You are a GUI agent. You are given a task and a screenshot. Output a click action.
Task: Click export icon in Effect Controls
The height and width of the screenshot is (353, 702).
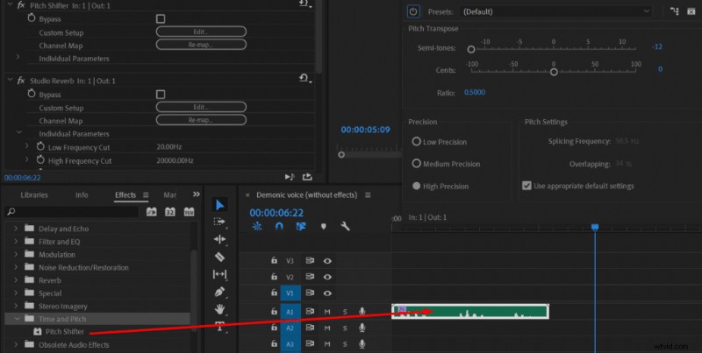(307, 177)
